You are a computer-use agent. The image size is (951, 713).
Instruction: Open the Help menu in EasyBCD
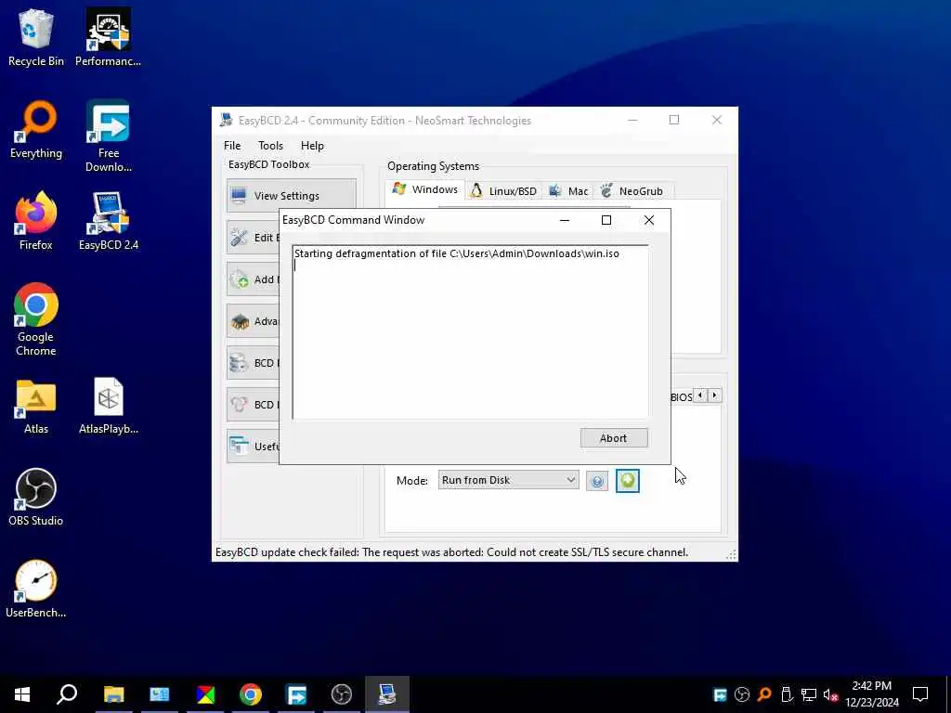[312, 146]
